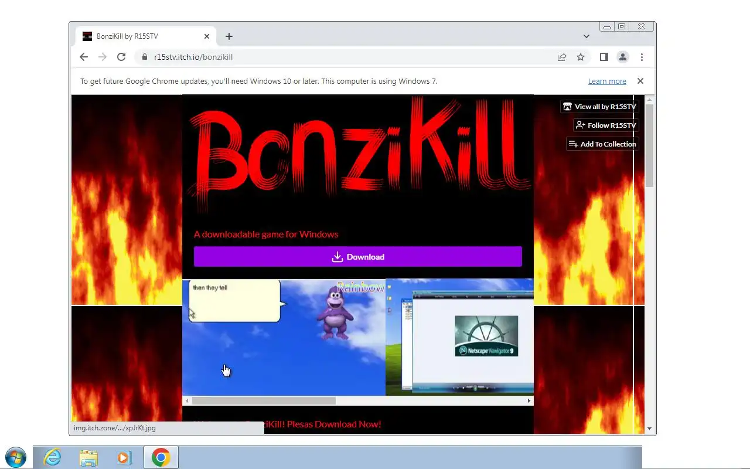The image size is (750, 469).
Task: Click the padlock site info icon
Action: [x=144, y=57]
